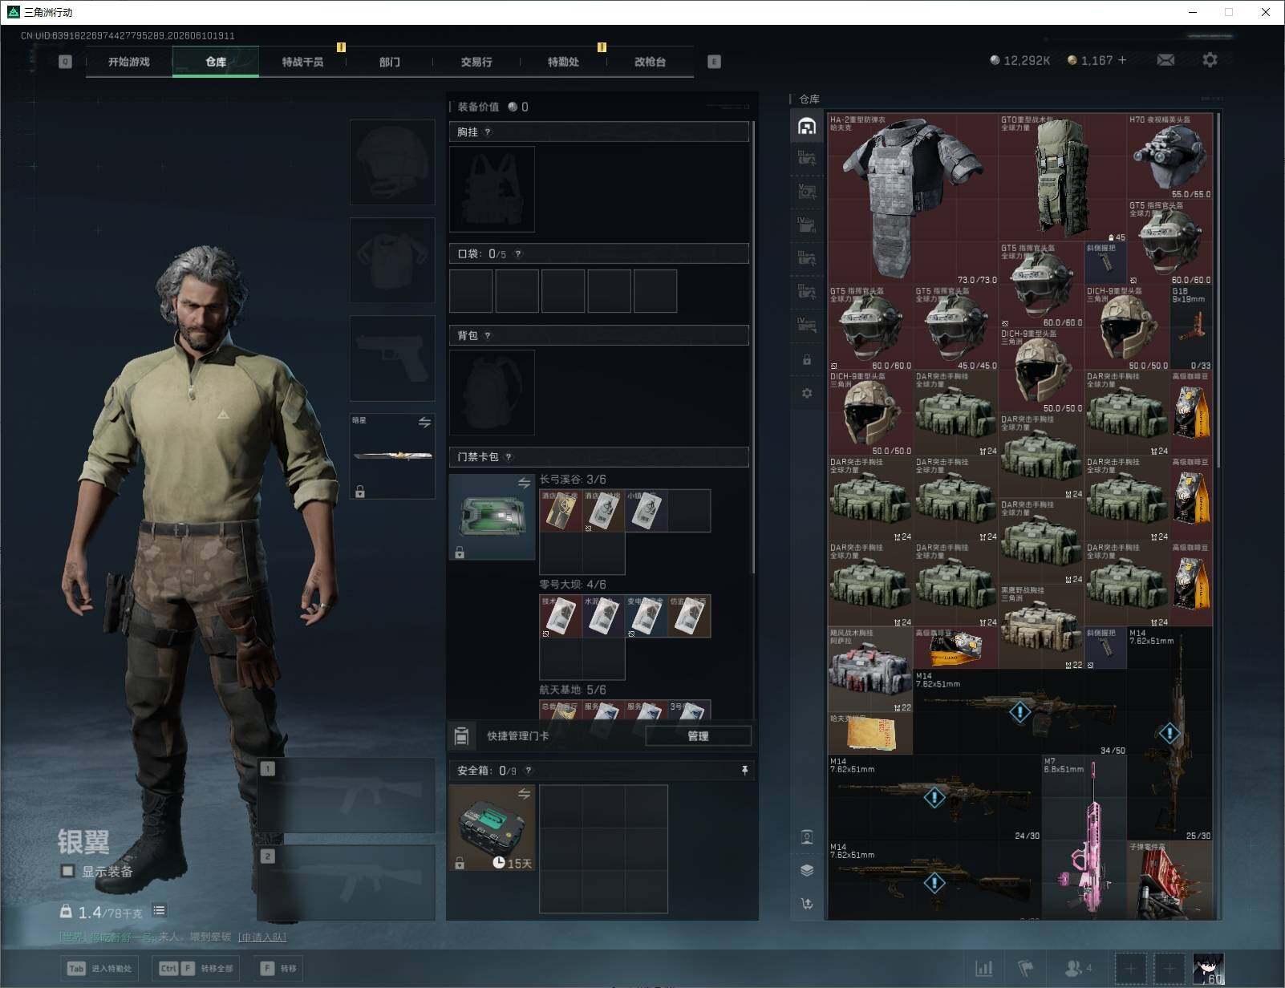Open warehouse settings gear in sidebar
Image resolution: width=1285 pixels, height=988 pixels.
coord(807,393)
